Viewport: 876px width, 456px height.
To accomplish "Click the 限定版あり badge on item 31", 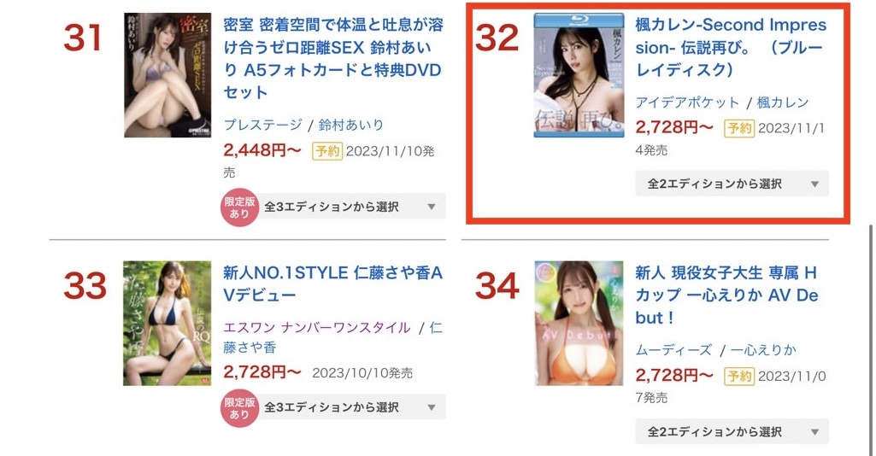I will [x=239, y=207].
